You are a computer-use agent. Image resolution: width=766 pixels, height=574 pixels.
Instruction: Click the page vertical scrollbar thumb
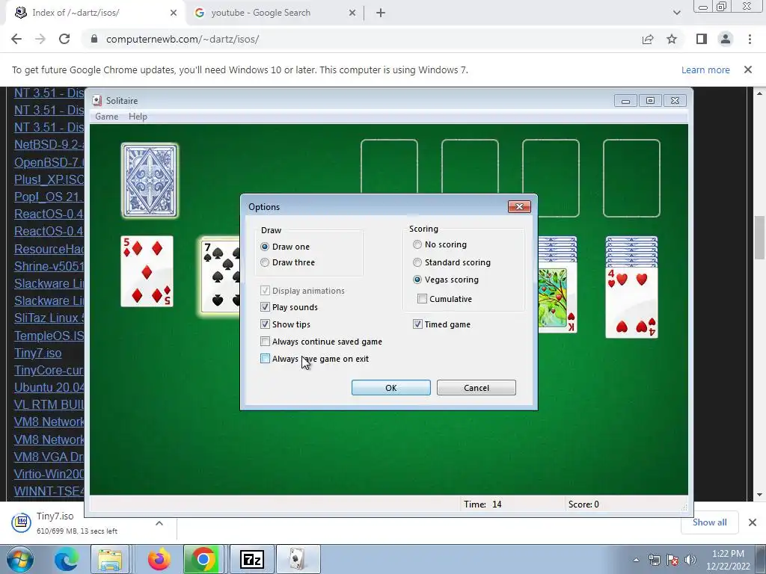click(759, 237)
